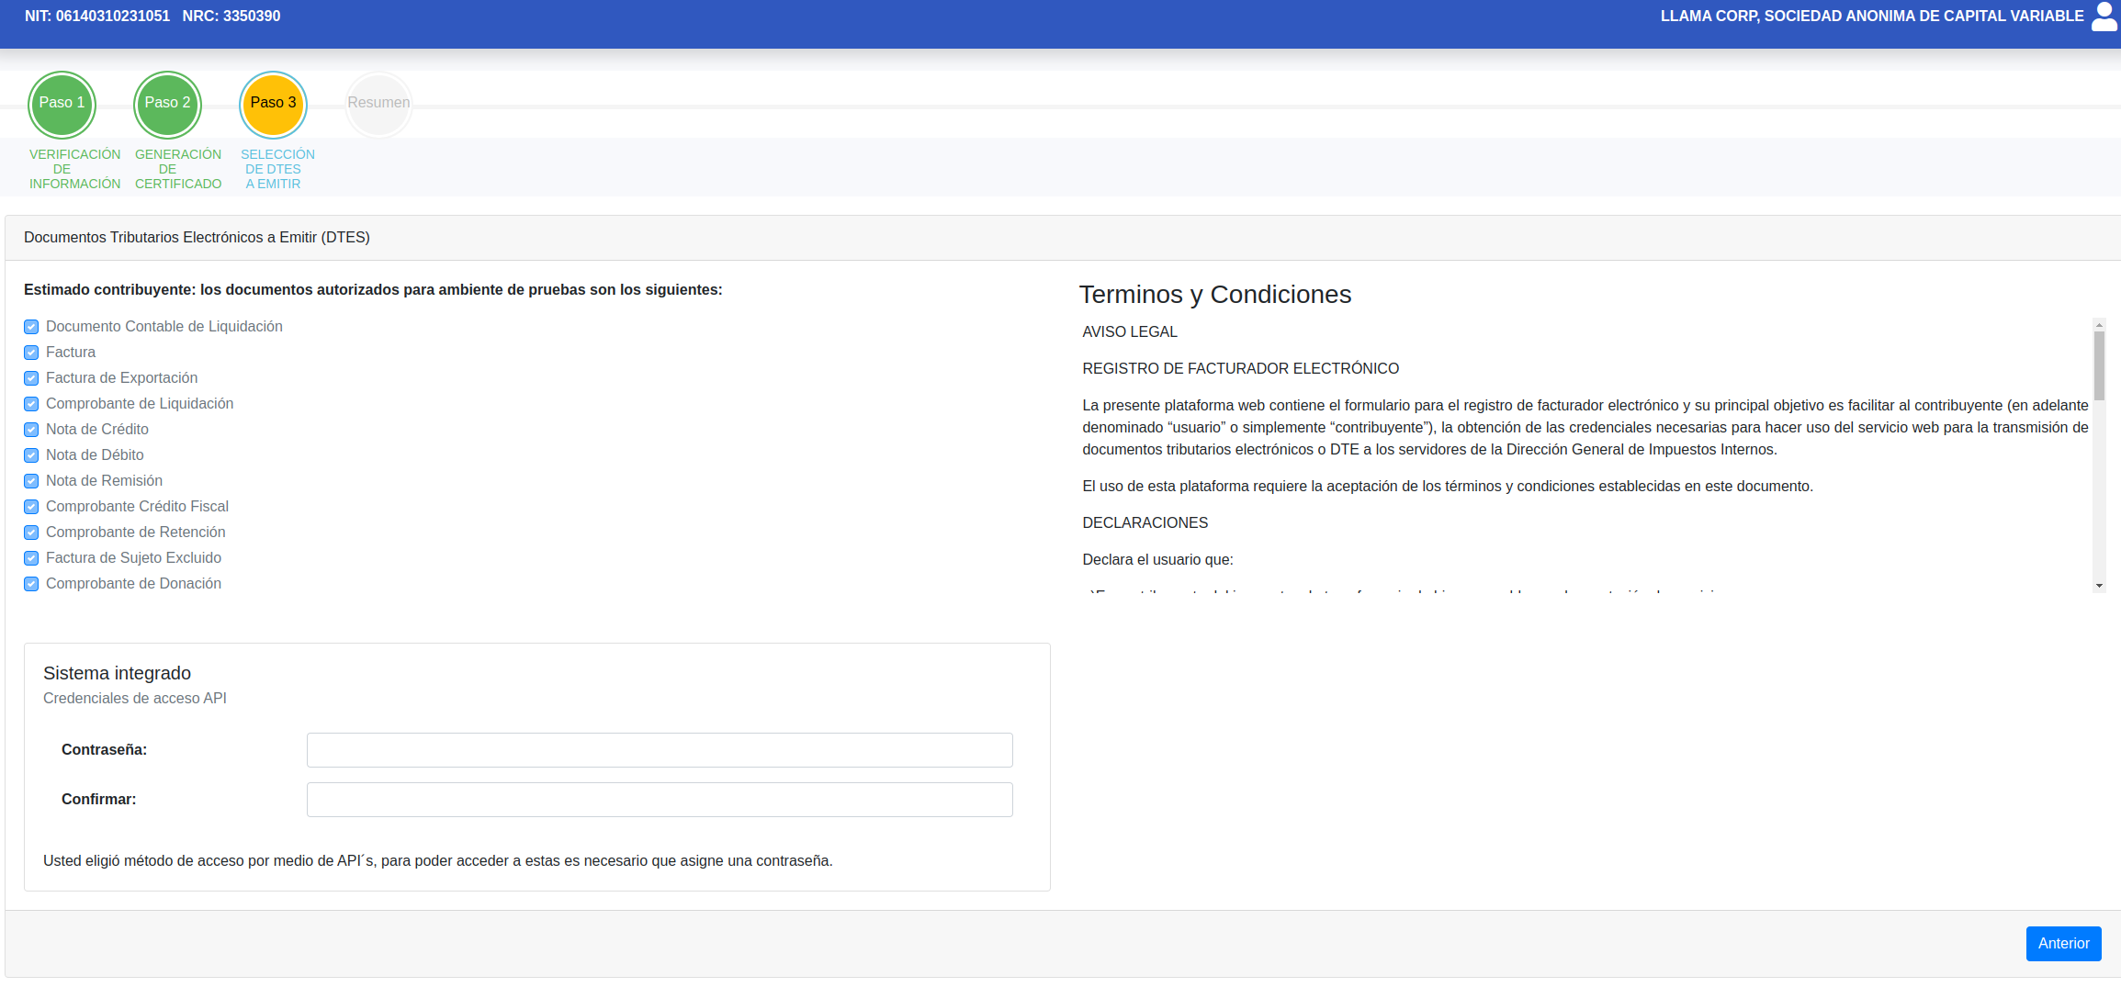
Task: Toggle Comprobante de Liquidación checkbox
Action: coord(31,404)
